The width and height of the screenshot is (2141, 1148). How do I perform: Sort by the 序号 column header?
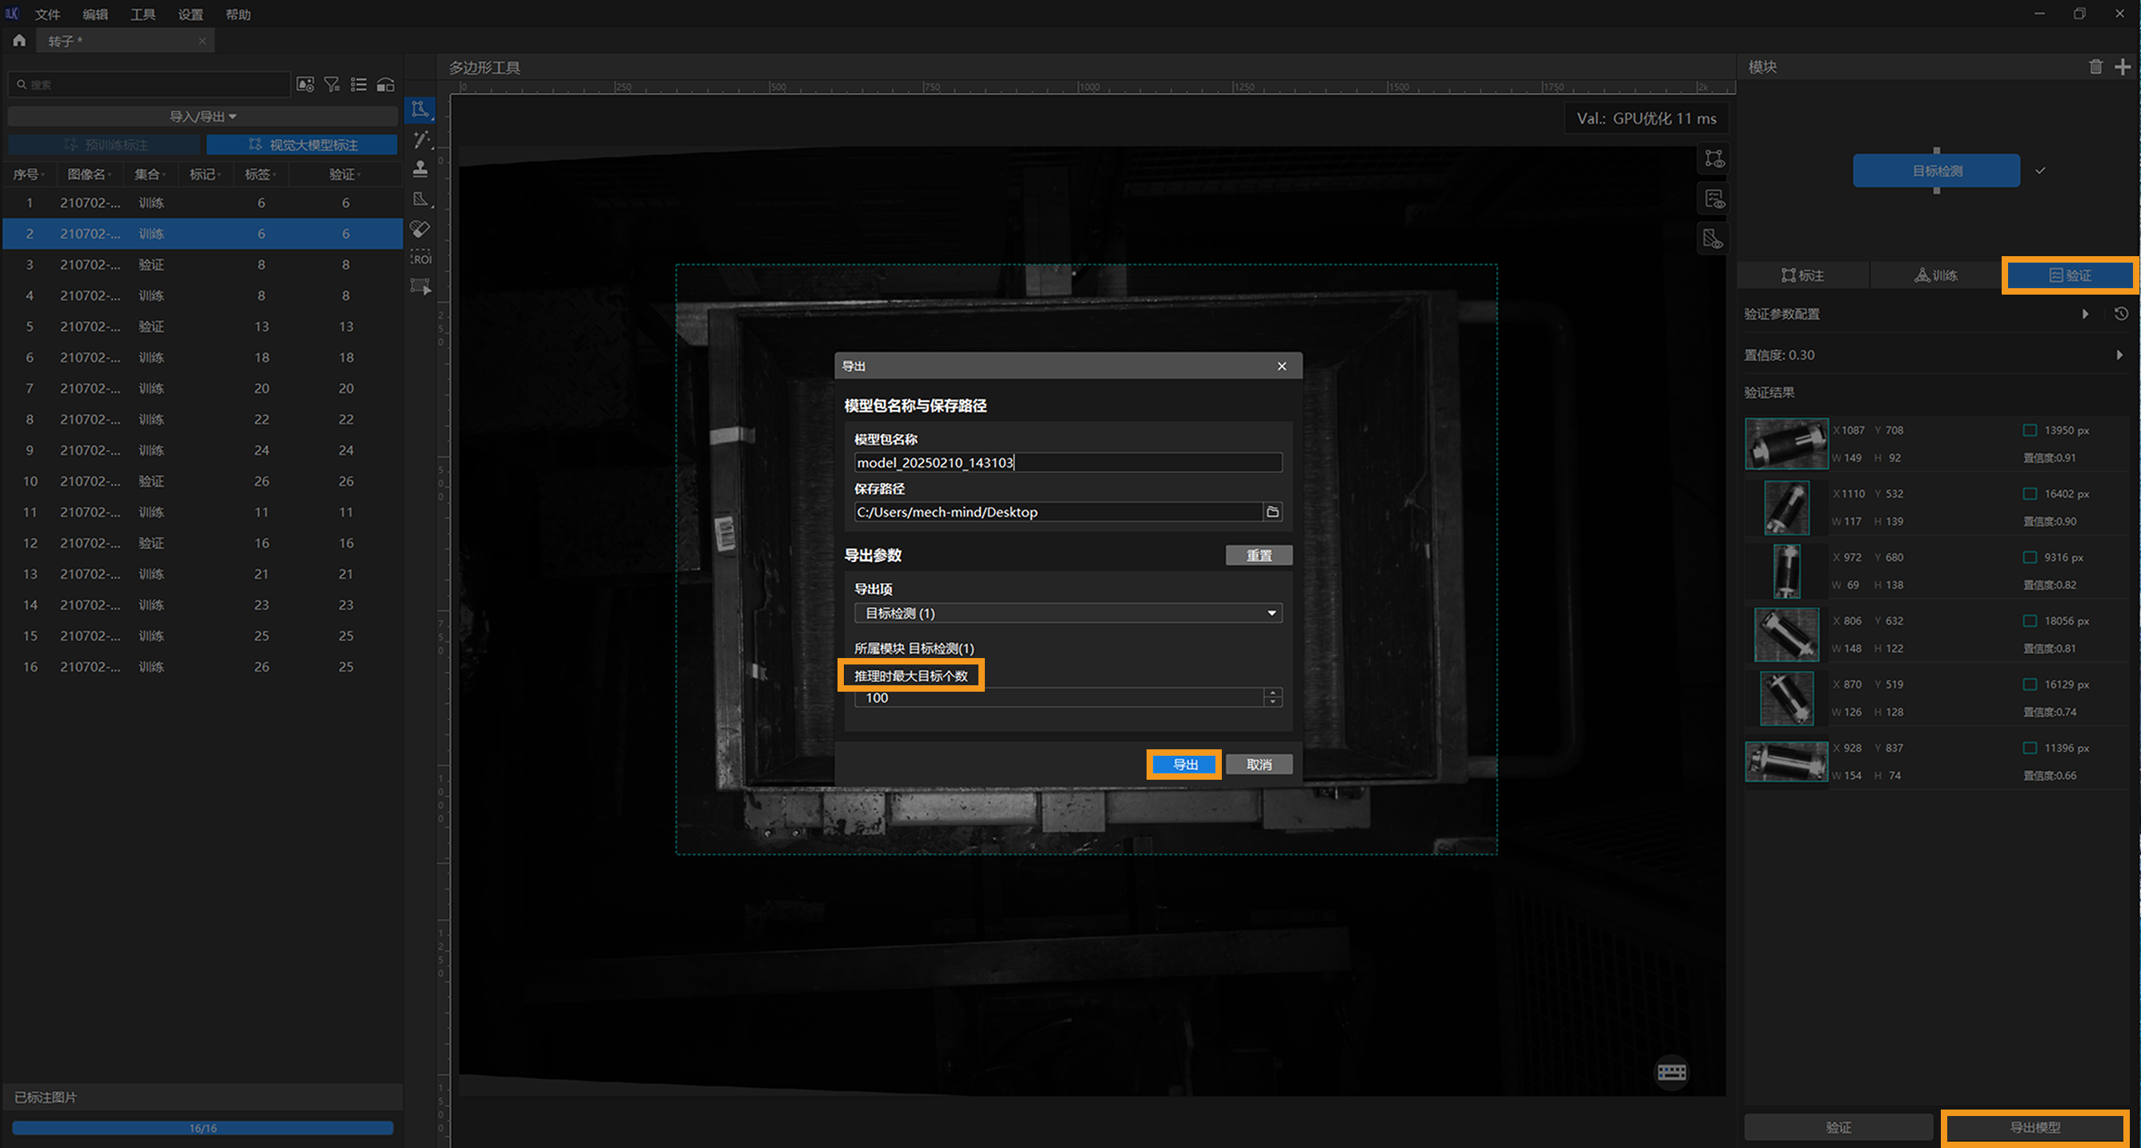pyautogui.click(x=28, y=175)
